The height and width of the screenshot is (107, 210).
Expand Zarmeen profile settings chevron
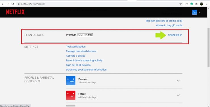[x=178, y=81]
